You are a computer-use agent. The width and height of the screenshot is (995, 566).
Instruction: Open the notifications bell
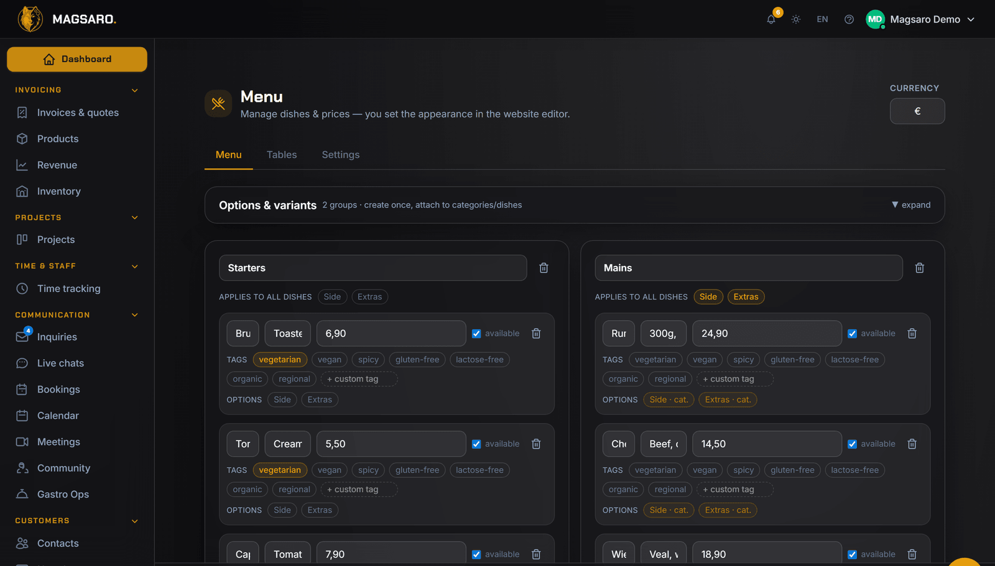click(x=771, y=19)
